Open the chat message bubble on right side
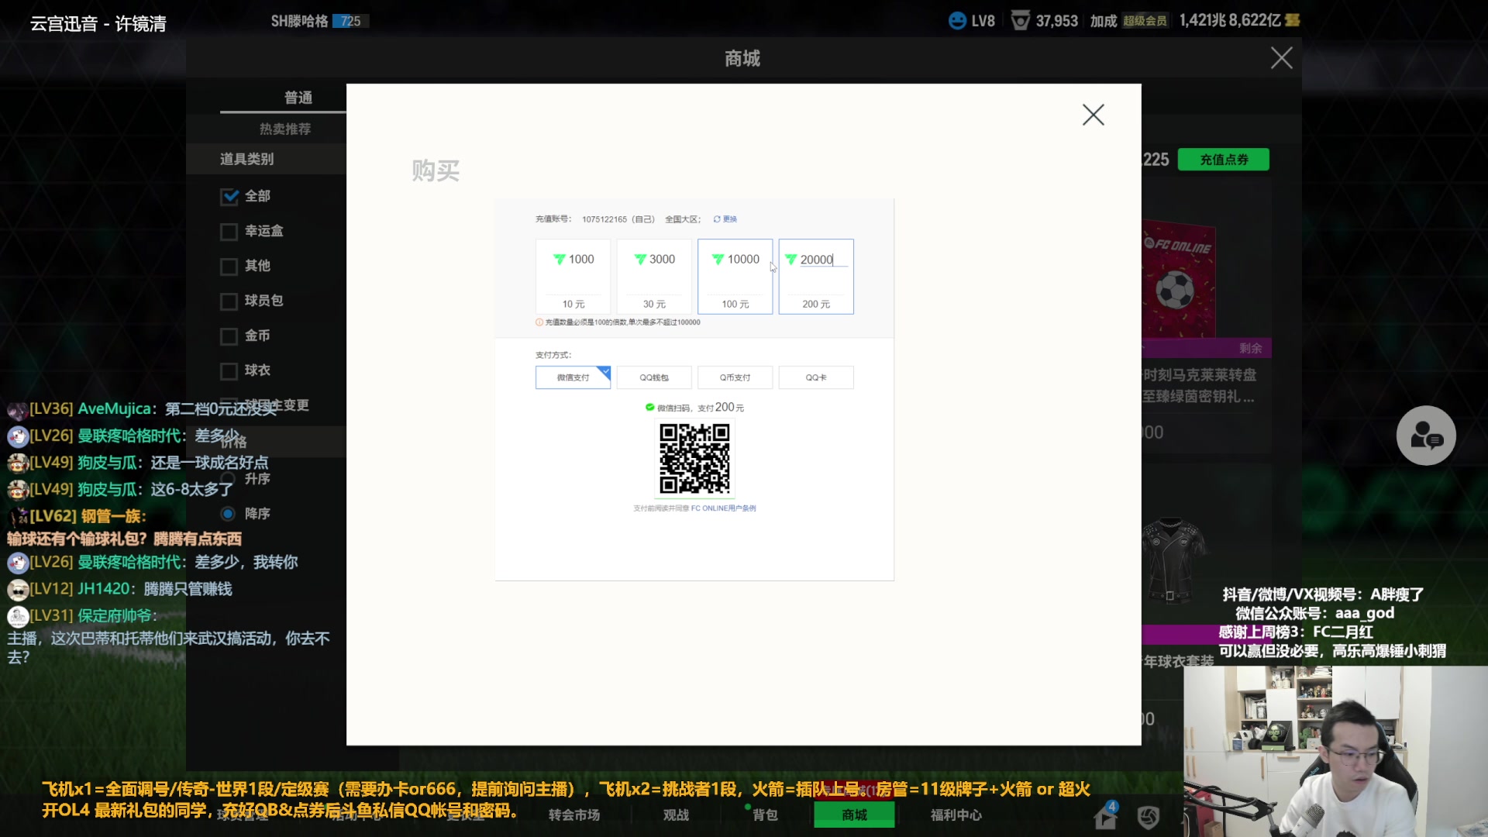This screenshot has width=1488, height=837. coord(1426,436)
